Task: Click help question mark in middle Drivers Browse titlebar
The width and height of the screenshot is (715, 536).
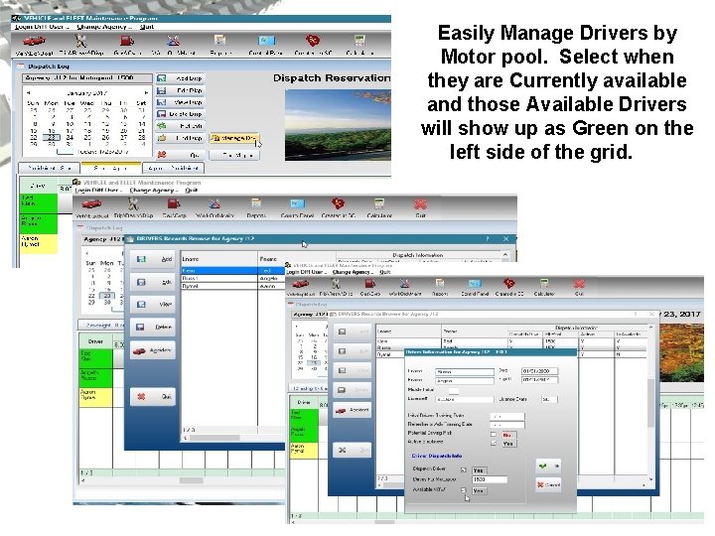Action: (x=487, y=239)
